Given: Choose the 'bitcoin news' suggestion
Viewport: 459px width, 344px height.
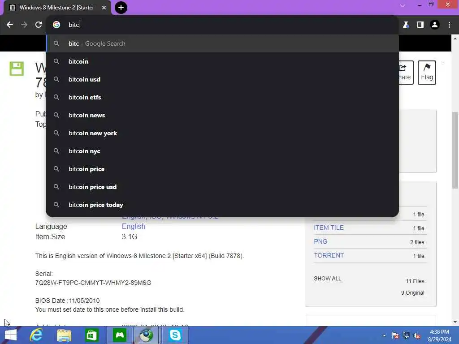Looking at the screenshot, I should tap(222, 115).
